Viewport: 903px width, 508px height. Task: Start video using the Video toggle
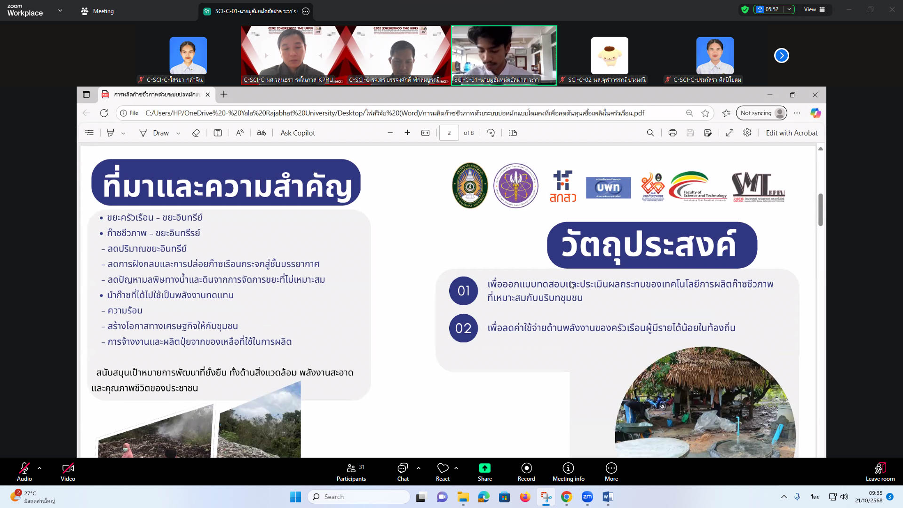click(68, 472)
